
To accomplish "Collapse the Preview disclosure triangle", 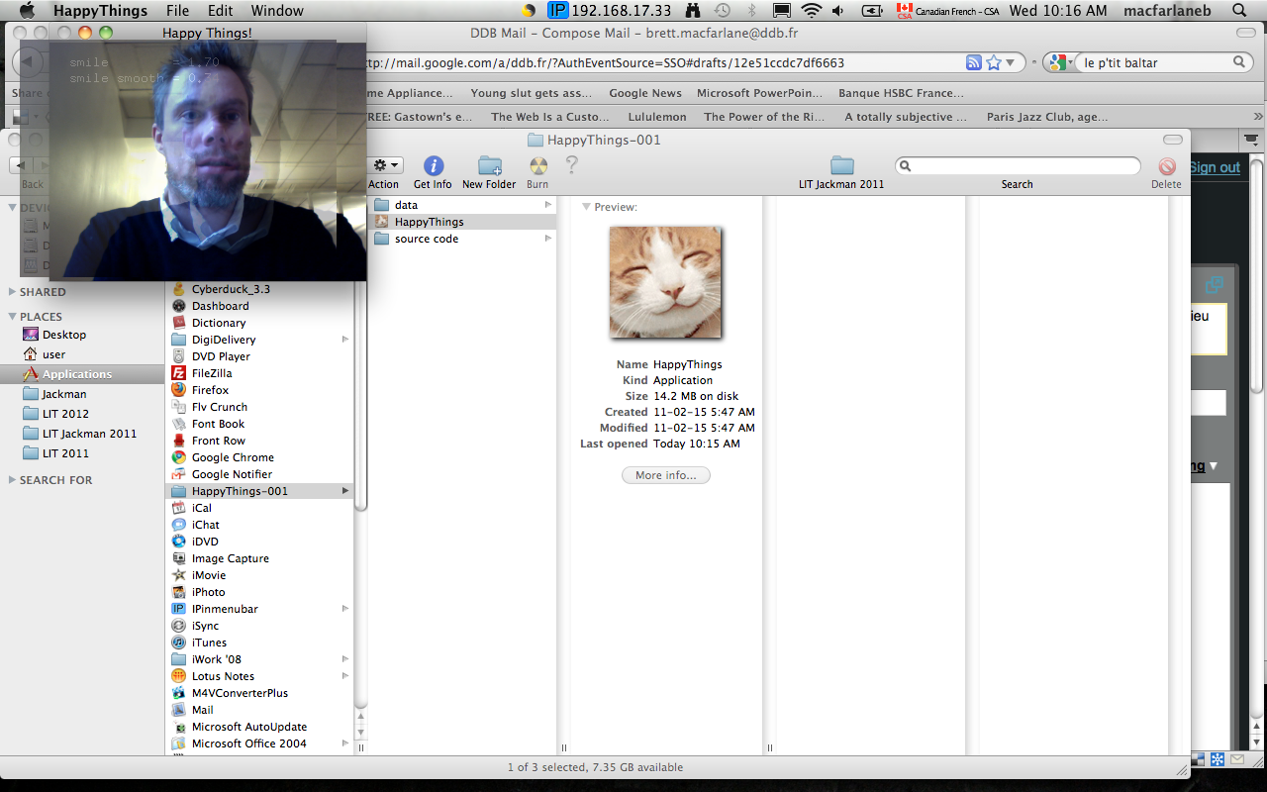I will [586, 207].
